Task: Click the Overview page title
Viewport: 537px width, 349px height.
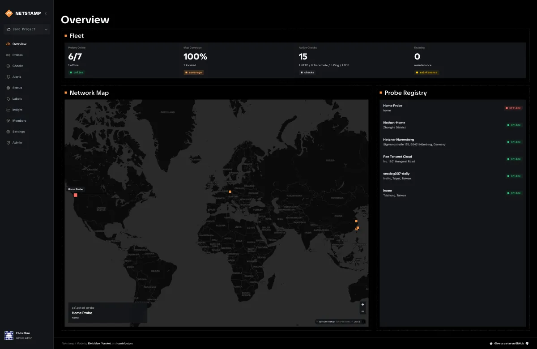Action: 85,20
